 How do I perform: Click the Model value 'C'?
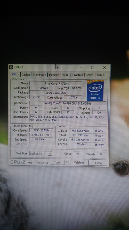coord(68,108)
